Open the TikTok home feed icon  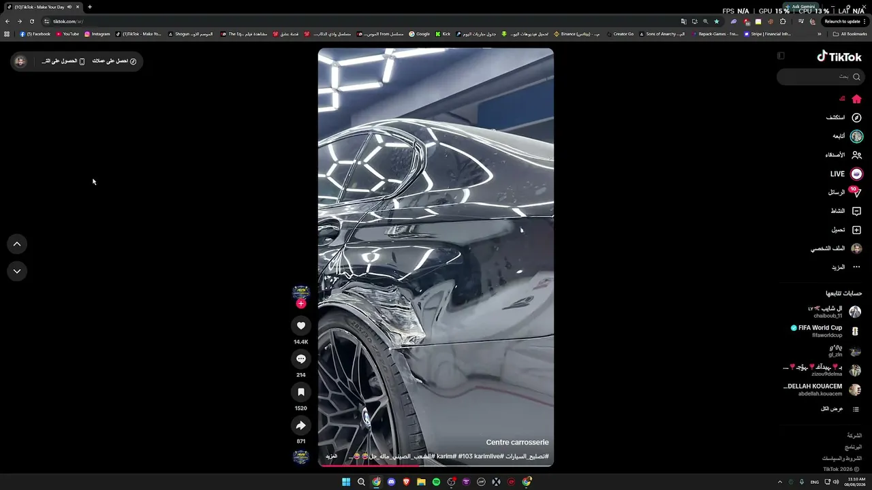(856, 99)
